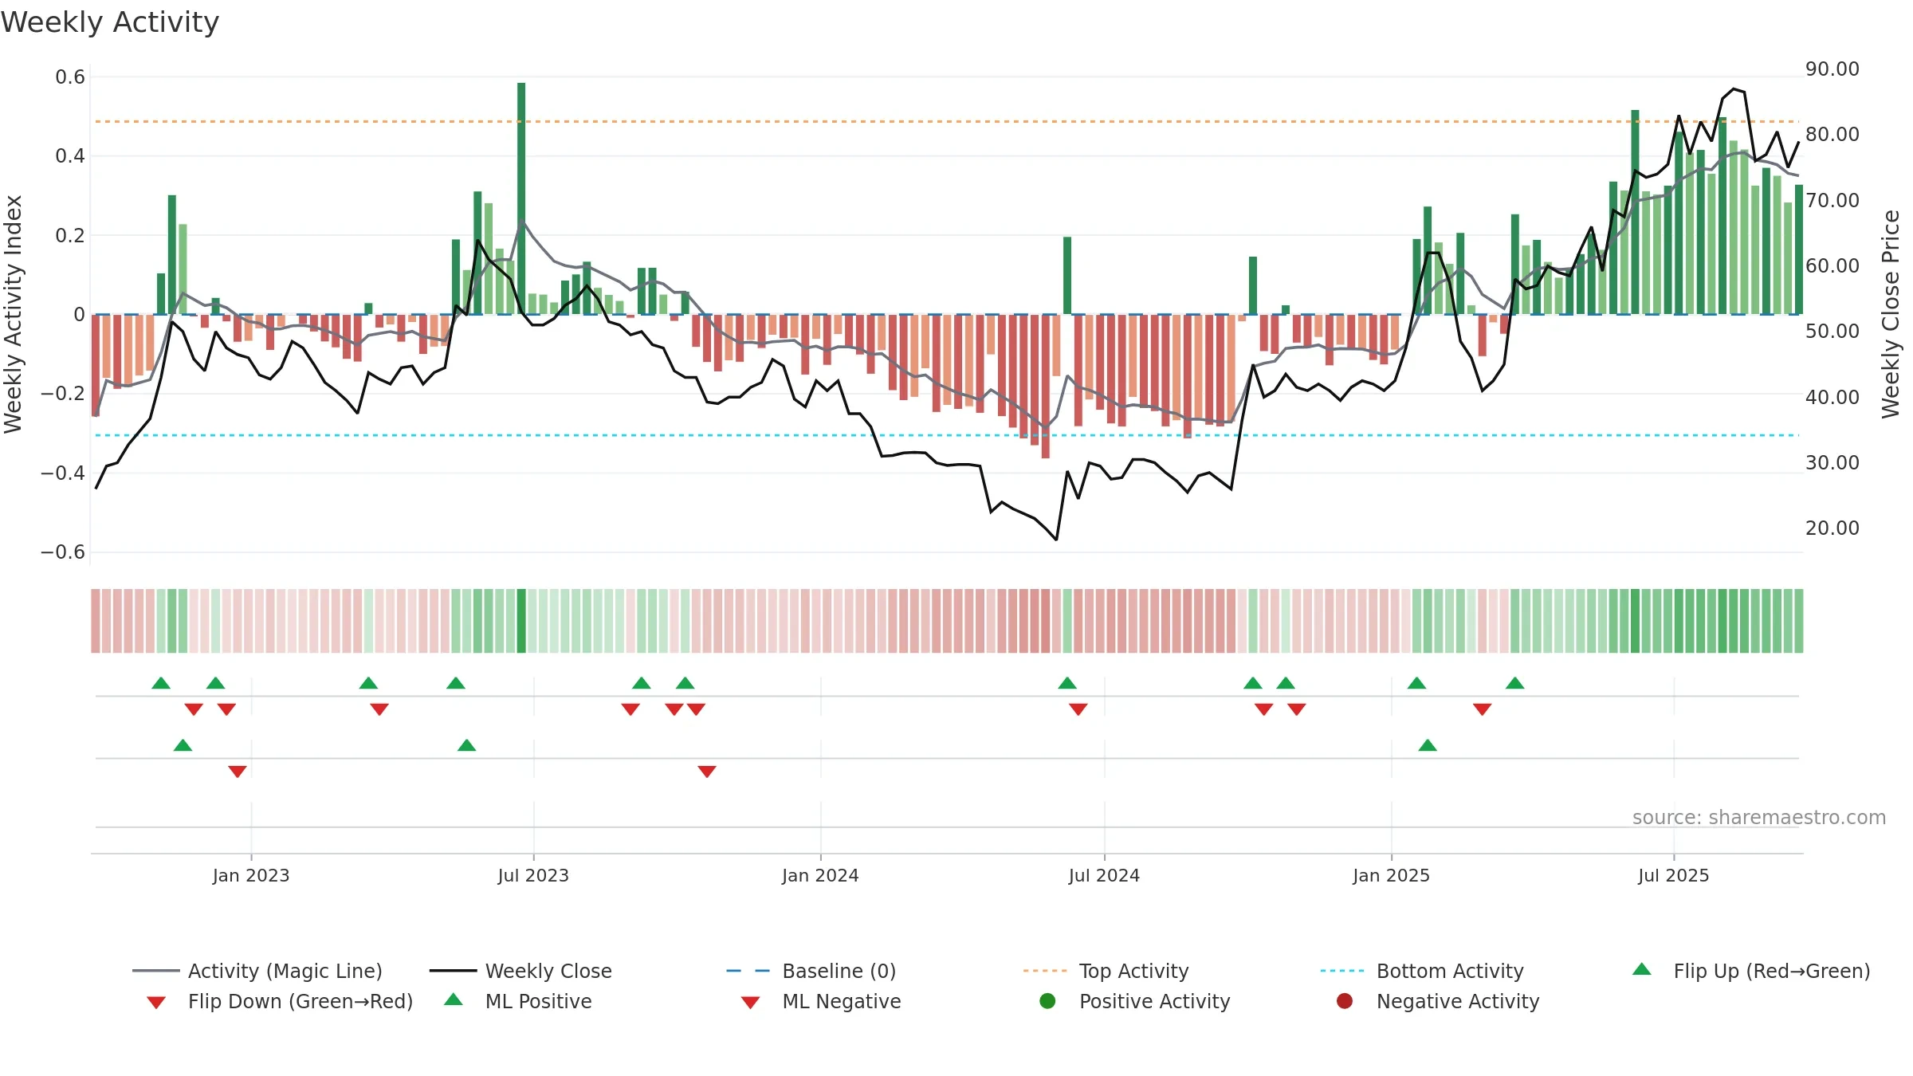Click the Jan 2024 axis label
1913x1076 pixels.
[820, 876]
